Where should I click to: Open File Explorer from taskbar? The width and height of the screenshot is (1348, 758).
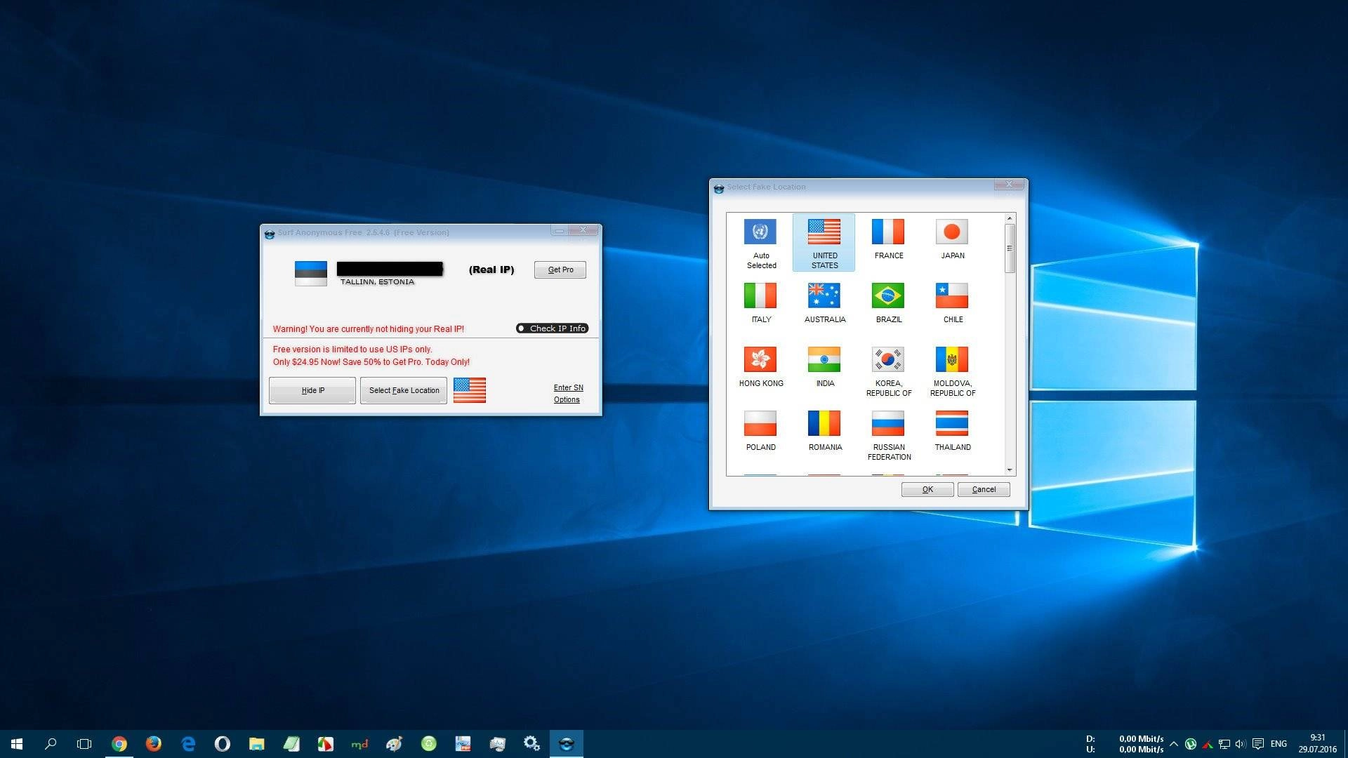pos(256,743)
